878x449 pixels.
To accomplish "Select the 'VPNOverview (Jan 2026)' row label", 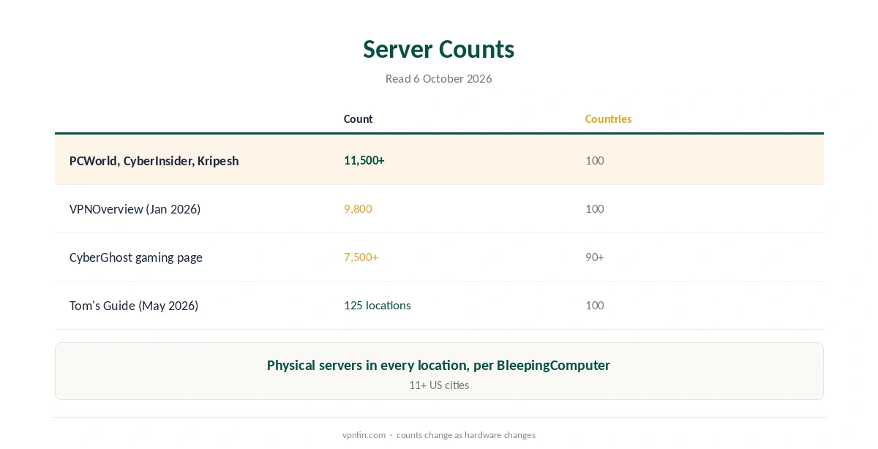I will coord(135,209).
